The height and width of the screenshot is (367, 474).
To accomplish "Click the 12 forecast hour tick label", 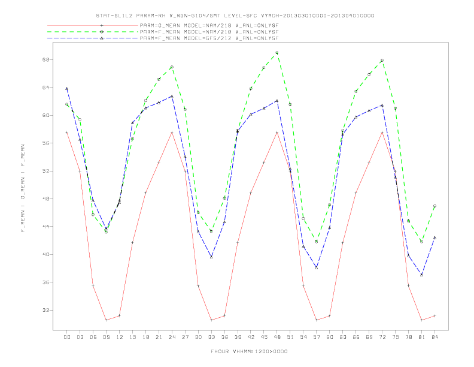I will point(120,337).
